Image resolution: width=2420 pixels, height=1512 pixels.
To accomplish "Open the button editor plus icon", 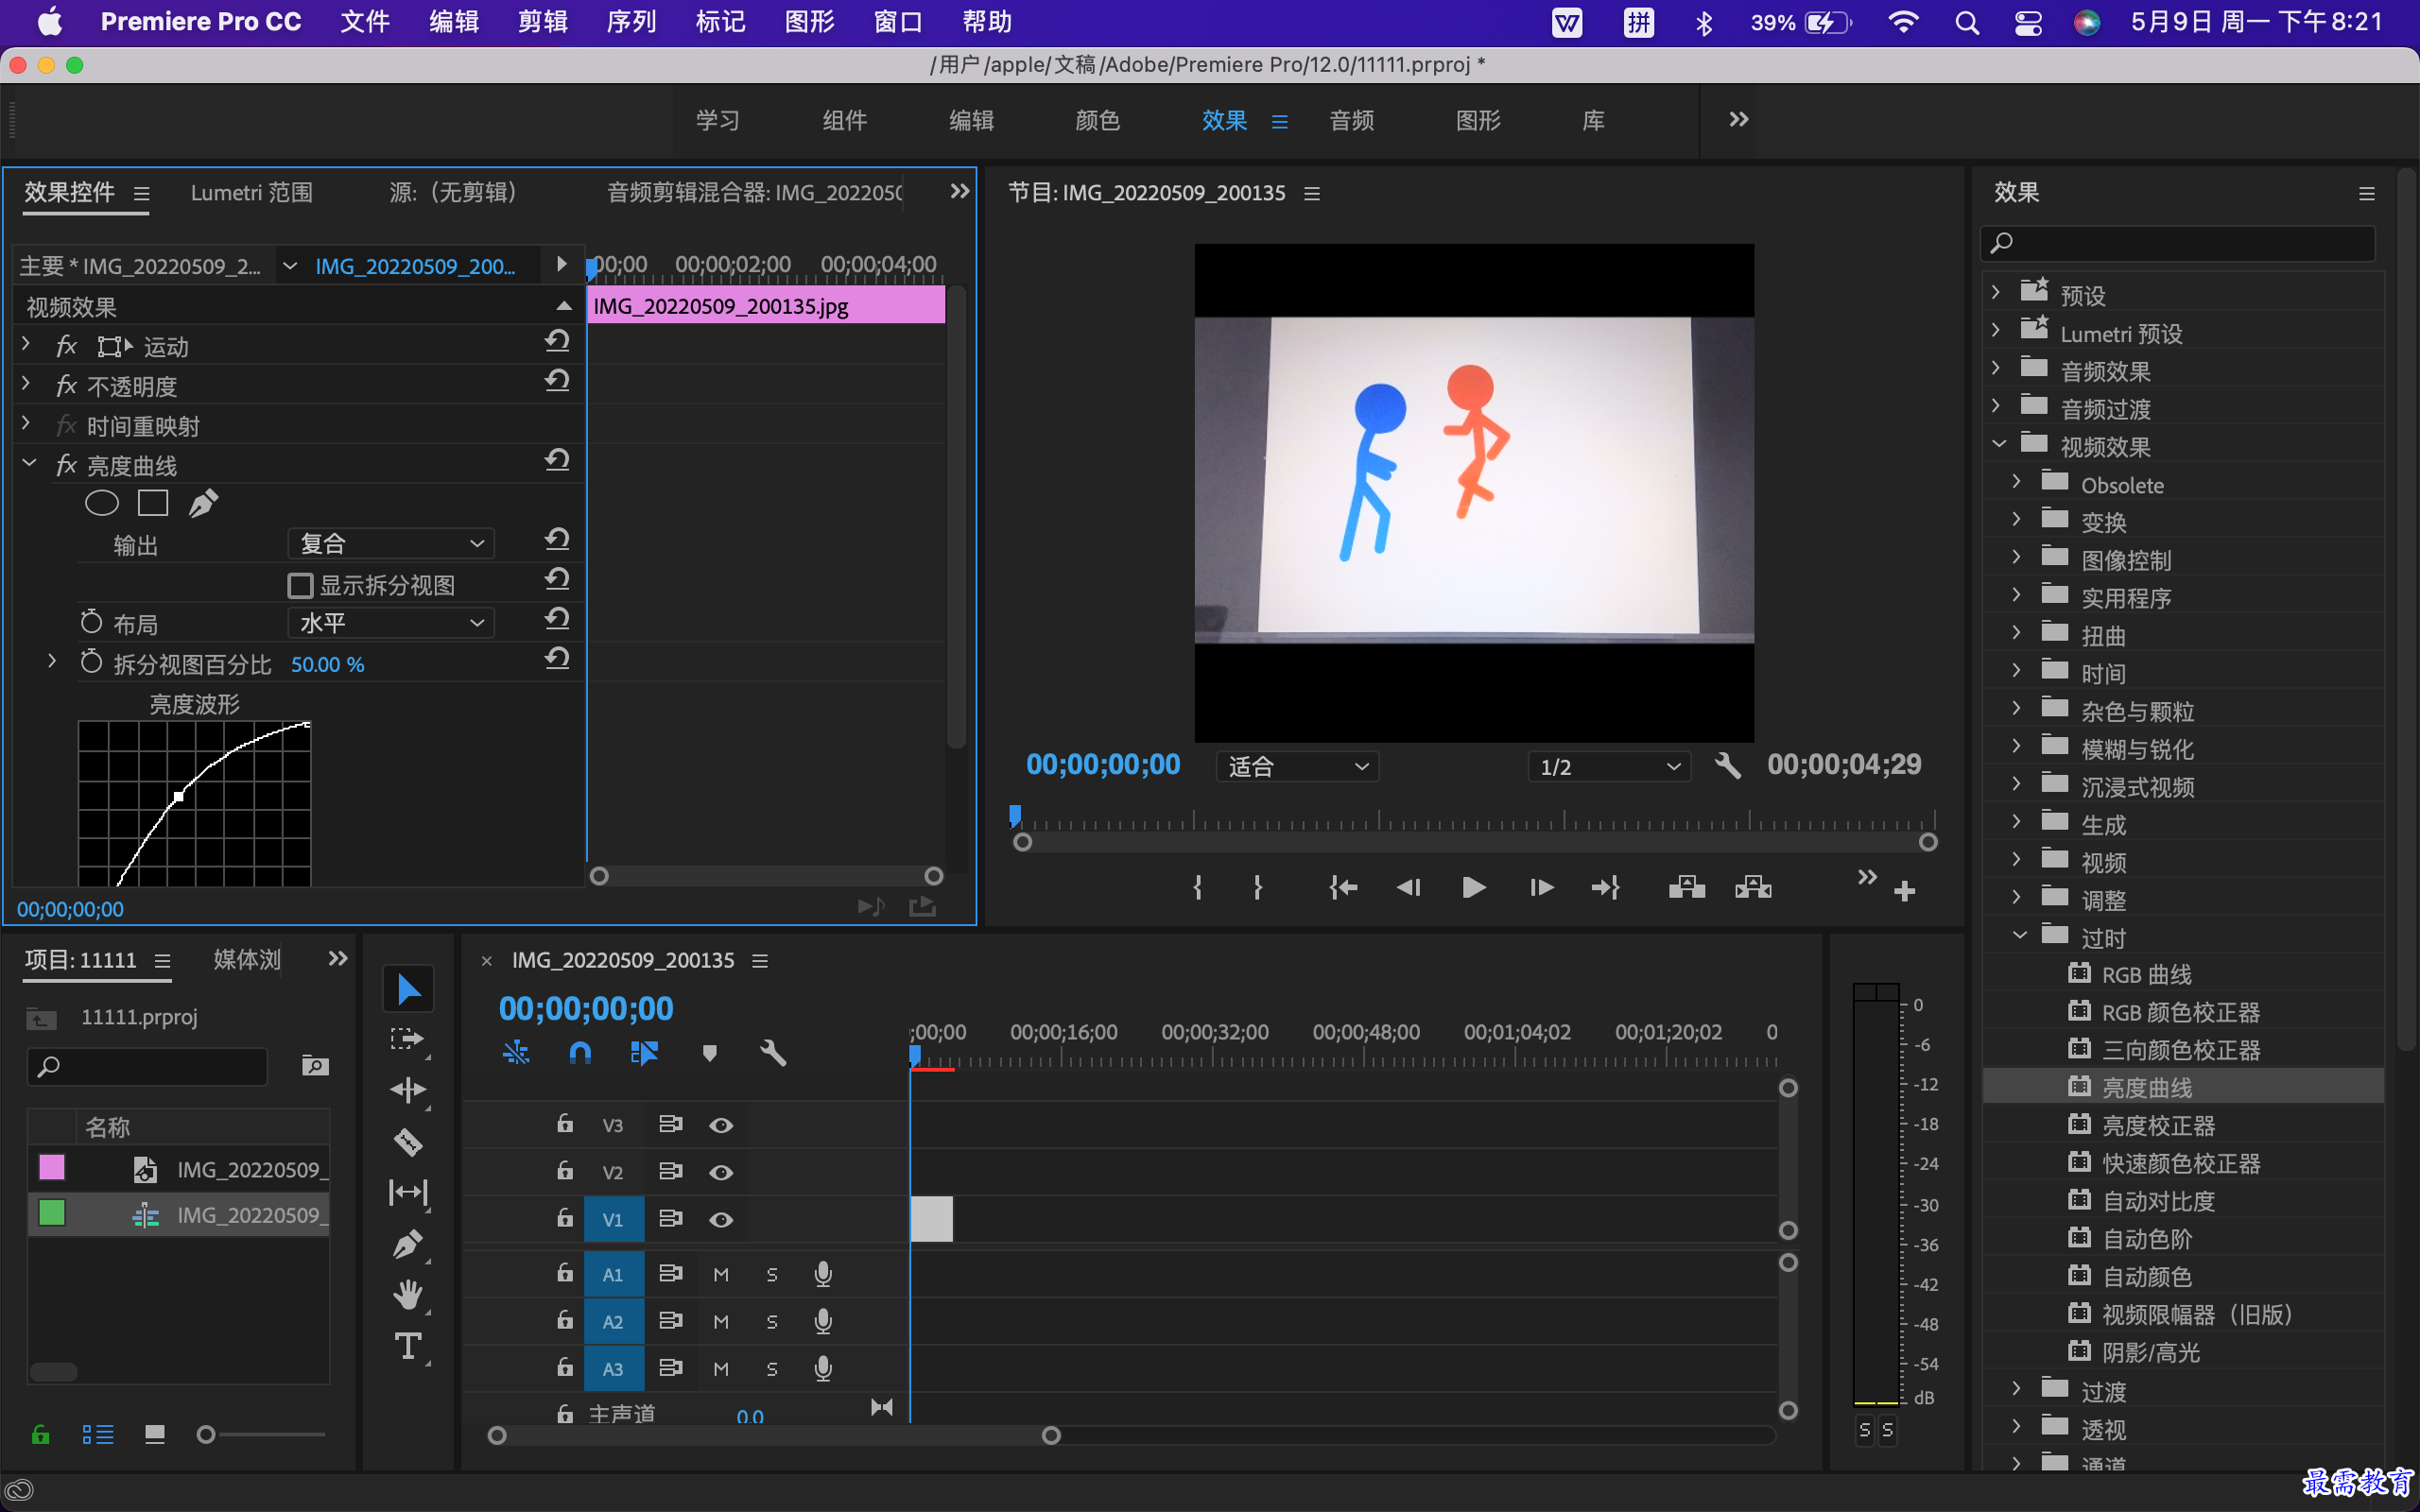I will tap(1905, 891).
